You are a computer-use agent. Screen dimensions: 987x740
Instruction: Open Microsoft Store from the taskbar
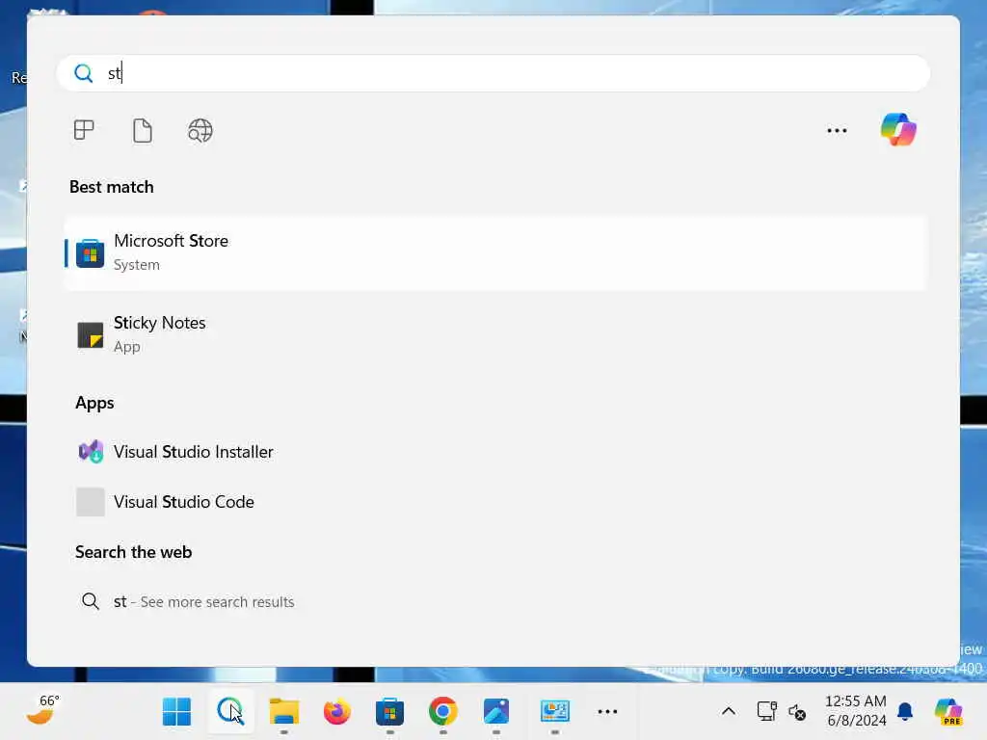pyautogui.click(x=389, y=712)
